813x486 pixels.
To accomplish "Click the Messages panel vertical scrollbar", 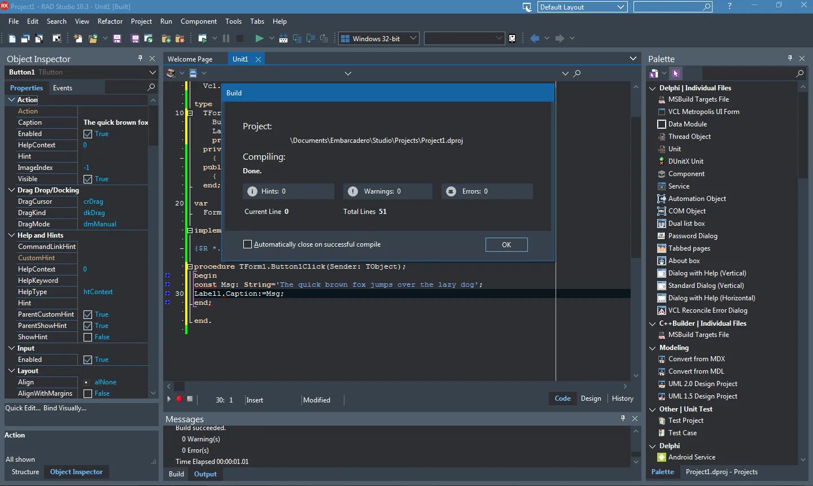I will tap(636, 446).
